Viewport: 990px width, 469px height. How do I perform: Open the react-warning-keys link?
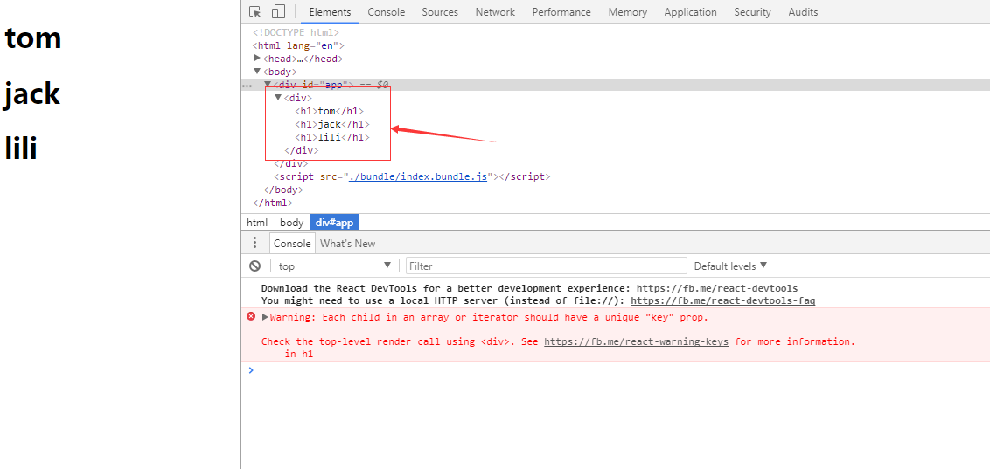pyautogui.click(x=637, y=341)
